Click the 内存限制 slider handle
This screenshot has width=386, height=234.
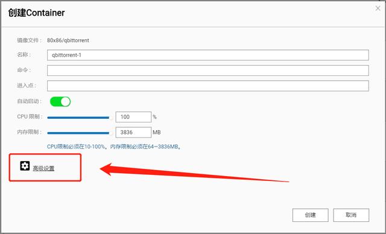point(111,133)
